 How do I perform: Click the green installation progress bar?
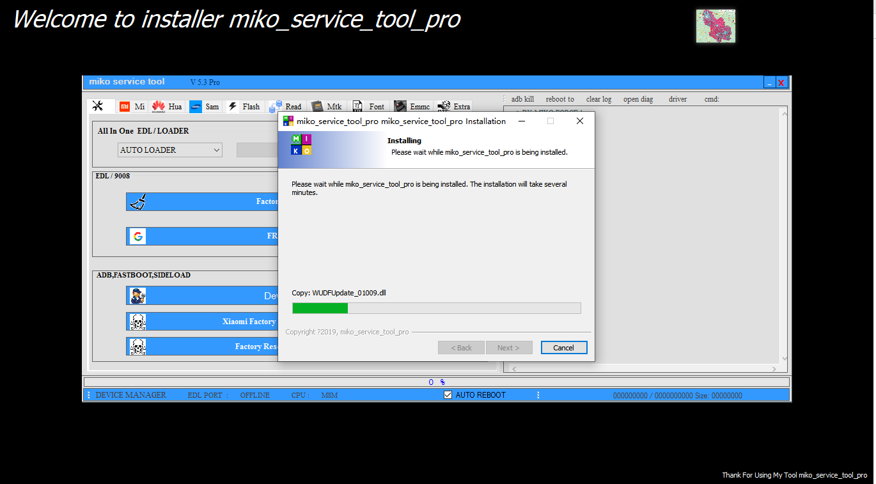coord(437,308)
